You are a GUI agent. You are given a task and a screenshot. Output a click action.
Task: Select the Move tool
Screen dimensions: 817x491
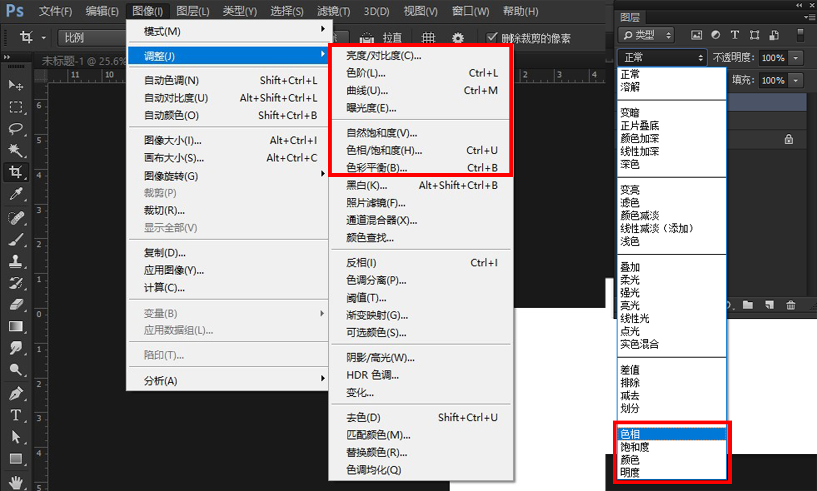pyautogui.click(x=16, y=85)
